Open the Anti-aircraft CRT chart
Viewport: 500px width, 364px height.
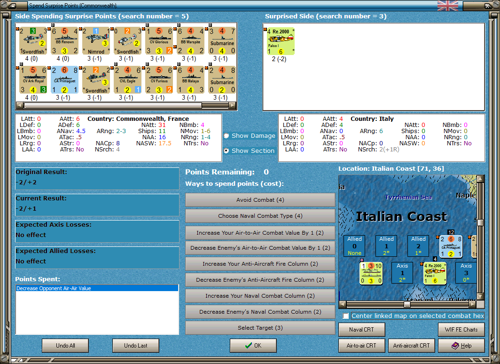click(411, 346)
